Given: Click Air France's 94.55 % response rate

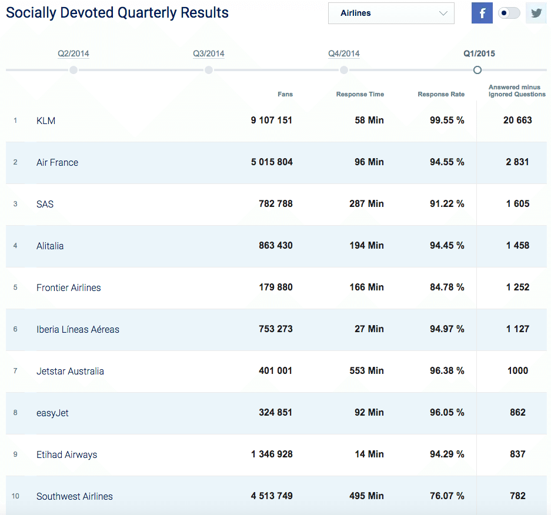Looking at the screenshot, I should coord(447,162).
